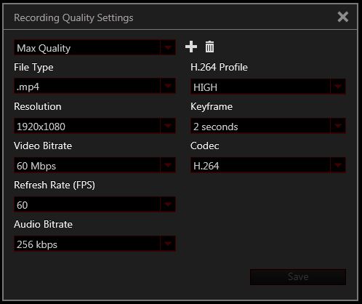362x304 pixels.
Task: Close the Recording Quality Settings dialog
Action: click(343, 17)
